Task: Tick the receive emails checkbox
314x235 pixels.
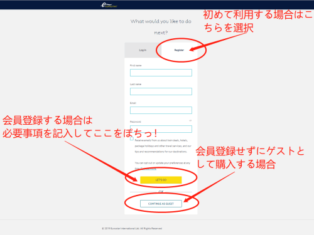Action: (x=132, y=138)
